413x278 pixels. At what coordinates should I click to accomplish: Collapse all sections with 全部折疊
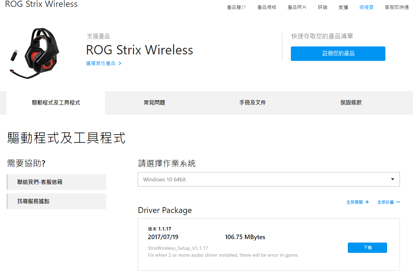click(x=389, y=202)
